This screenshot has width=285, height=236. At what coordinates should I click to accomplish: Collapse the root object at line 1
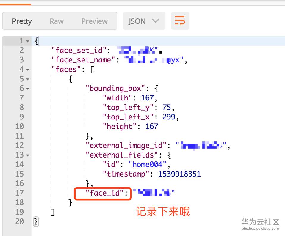[28, 41]
